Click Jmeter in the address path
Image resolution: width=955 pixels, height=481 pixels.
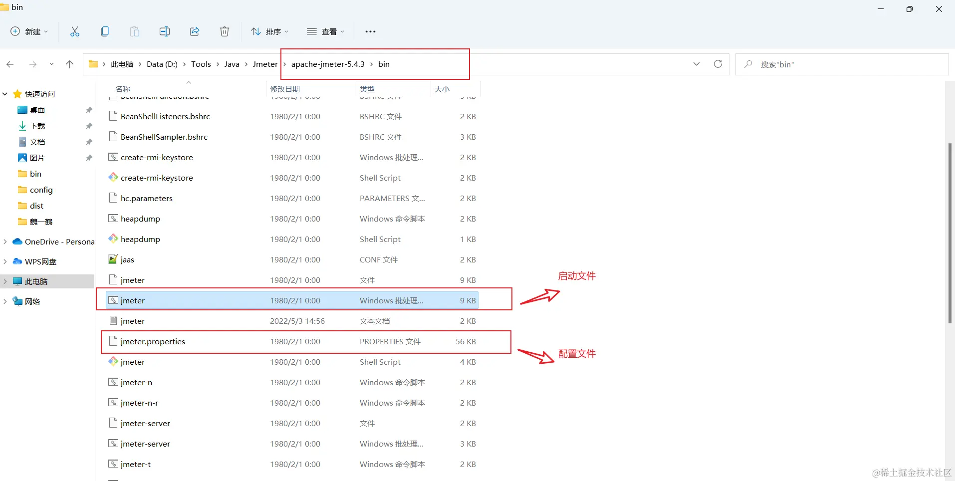(265, 64)
